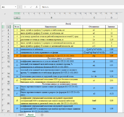Screen dimensions: 124x117
Task: Select cell with designation n1
Action: coord(94,30)
